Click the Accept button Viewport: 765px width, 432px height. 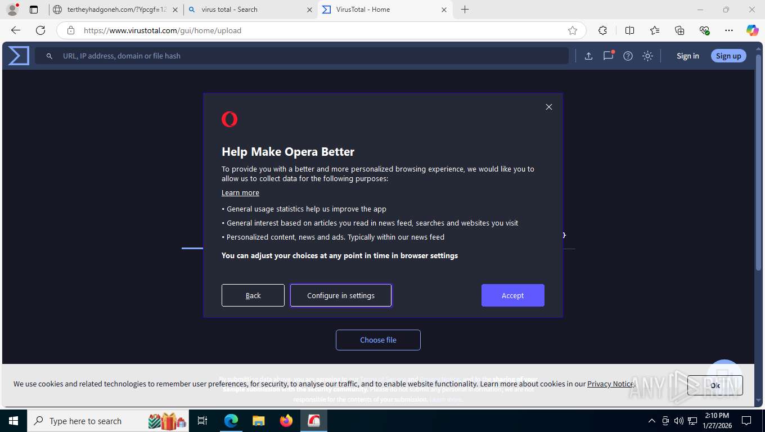tap(513, 295)
